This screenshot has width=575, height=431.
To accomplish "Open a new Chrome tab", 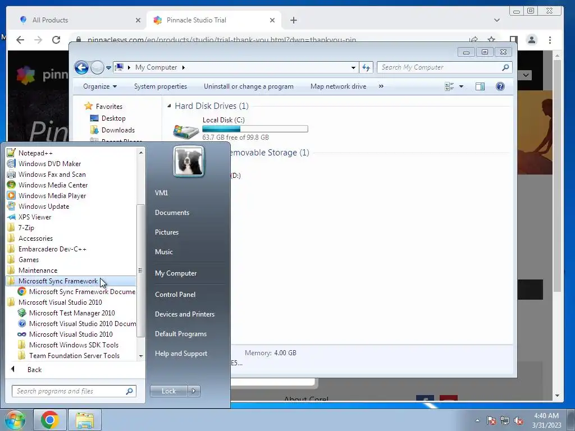I will pos(293,20).
